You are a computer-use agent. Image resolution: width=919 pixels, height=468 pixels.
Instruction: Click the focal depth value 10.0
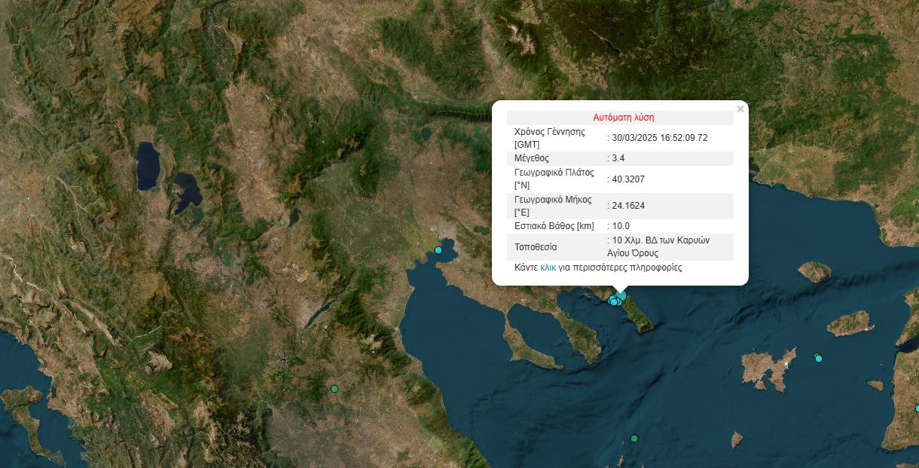(621, 226)
